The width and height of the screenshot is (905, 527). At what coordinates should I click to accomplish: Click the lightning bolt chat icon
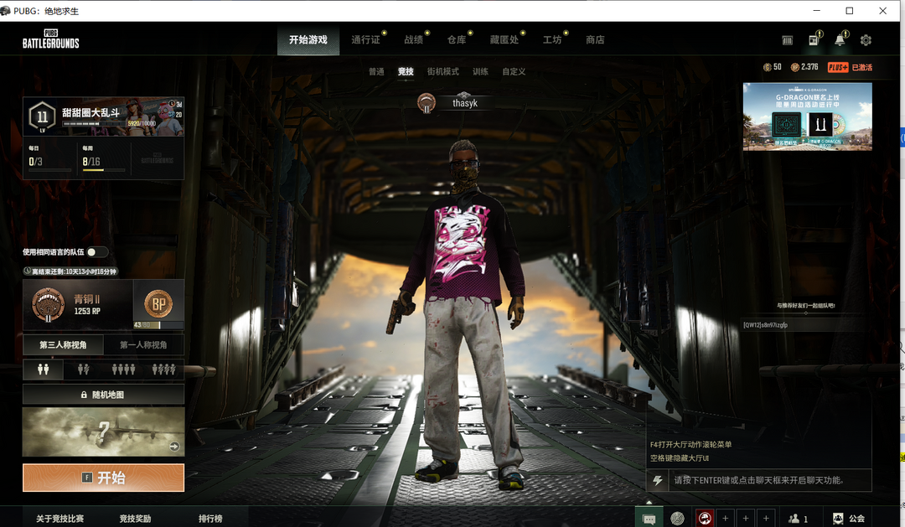[x=658, y=480]
